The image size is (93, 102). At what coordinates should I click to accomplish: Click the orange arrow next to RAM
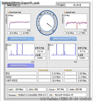click(75, 90)
